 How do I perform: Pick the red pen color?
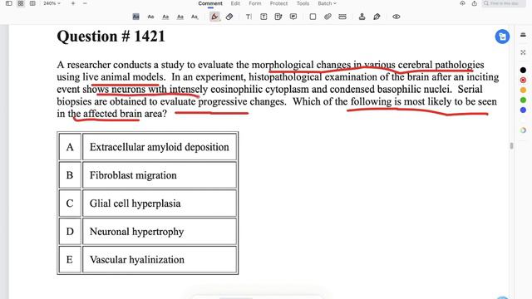click(523, 81)
